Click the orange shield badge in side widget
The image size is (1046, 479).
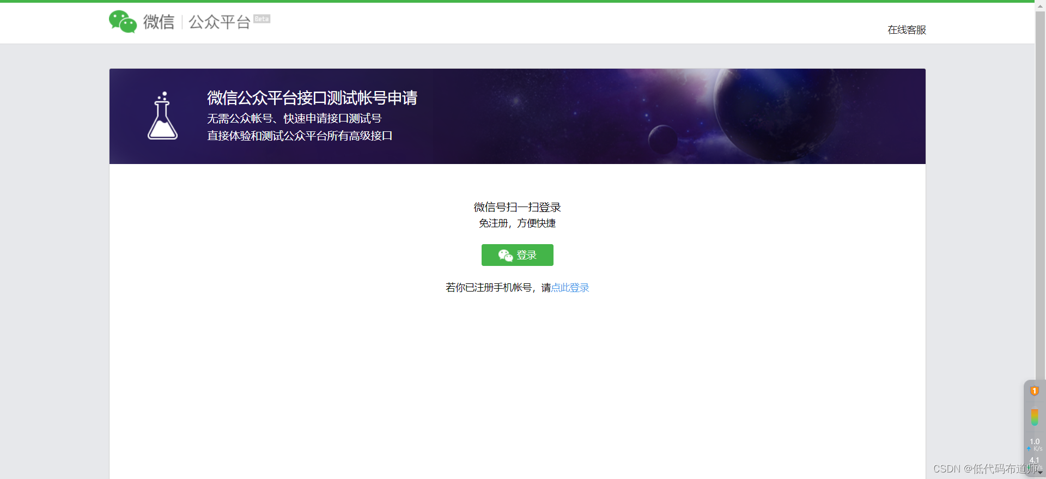click(1034, 391)
